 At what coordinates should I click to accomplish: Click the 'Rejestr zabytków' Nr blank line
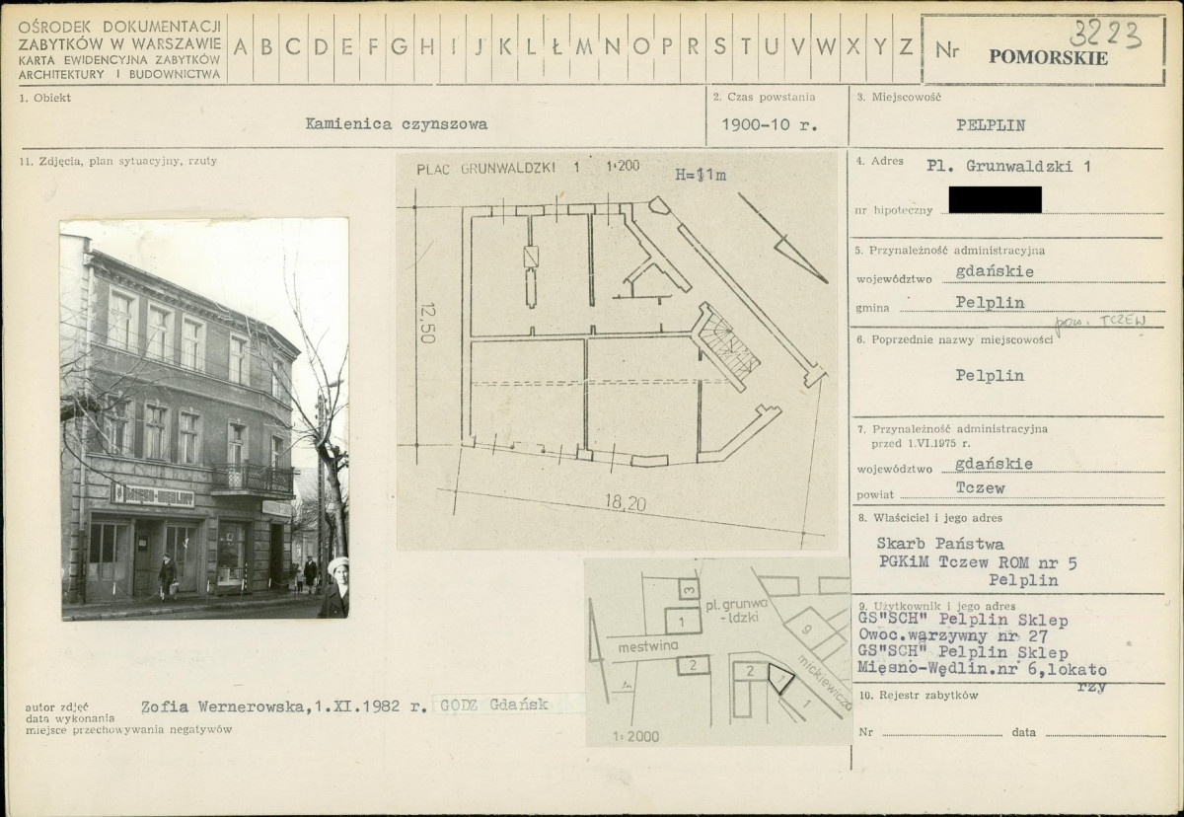tap(937, 733)
